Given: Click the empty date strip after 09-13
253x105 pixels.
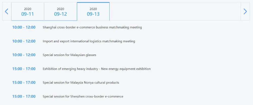Looking at the screenshot, I should coord(175,11).
